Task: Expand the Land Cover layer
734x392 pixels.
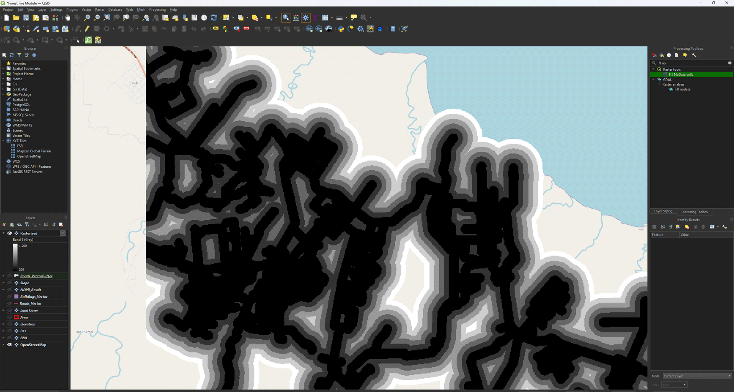Action: (3, 310)
